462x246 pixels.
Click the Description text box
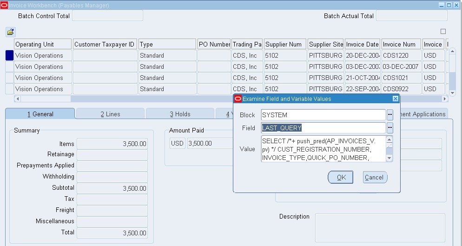coord(380,228)
